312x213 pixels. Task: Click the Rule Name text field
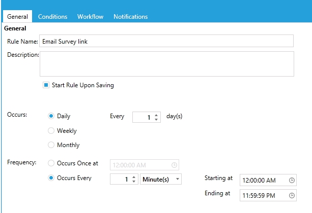[166, 41]
